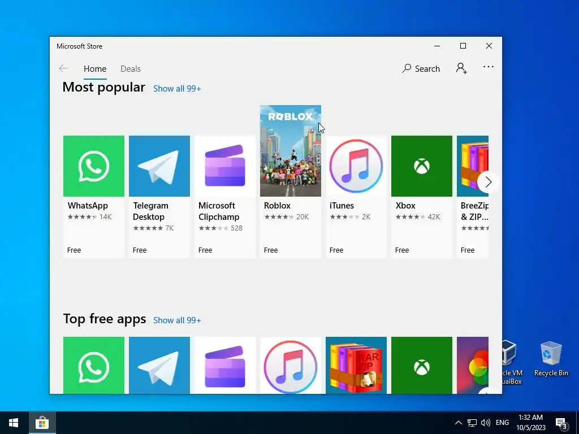Open the colorful circles app in Top free apps

tap(473, 366)
